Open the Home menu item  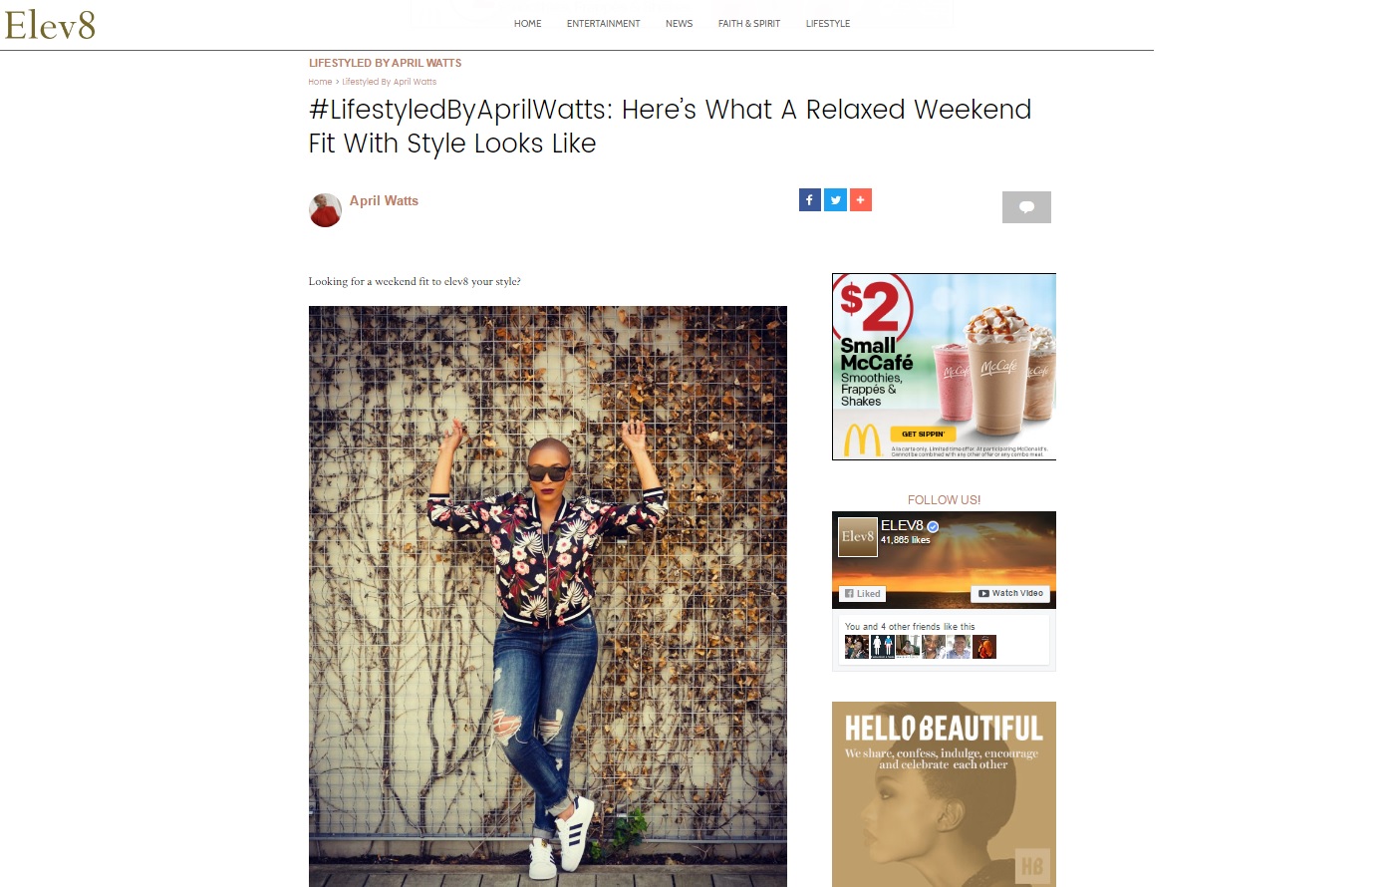tap(527, 24)
